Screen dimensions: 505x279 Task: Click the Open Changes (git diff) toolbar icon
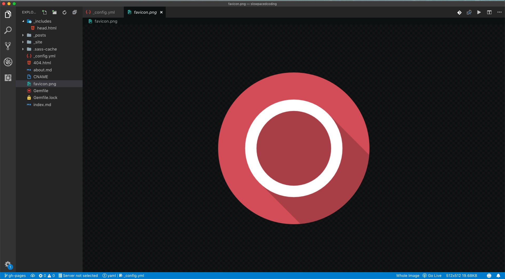click(x=459, y=12)
